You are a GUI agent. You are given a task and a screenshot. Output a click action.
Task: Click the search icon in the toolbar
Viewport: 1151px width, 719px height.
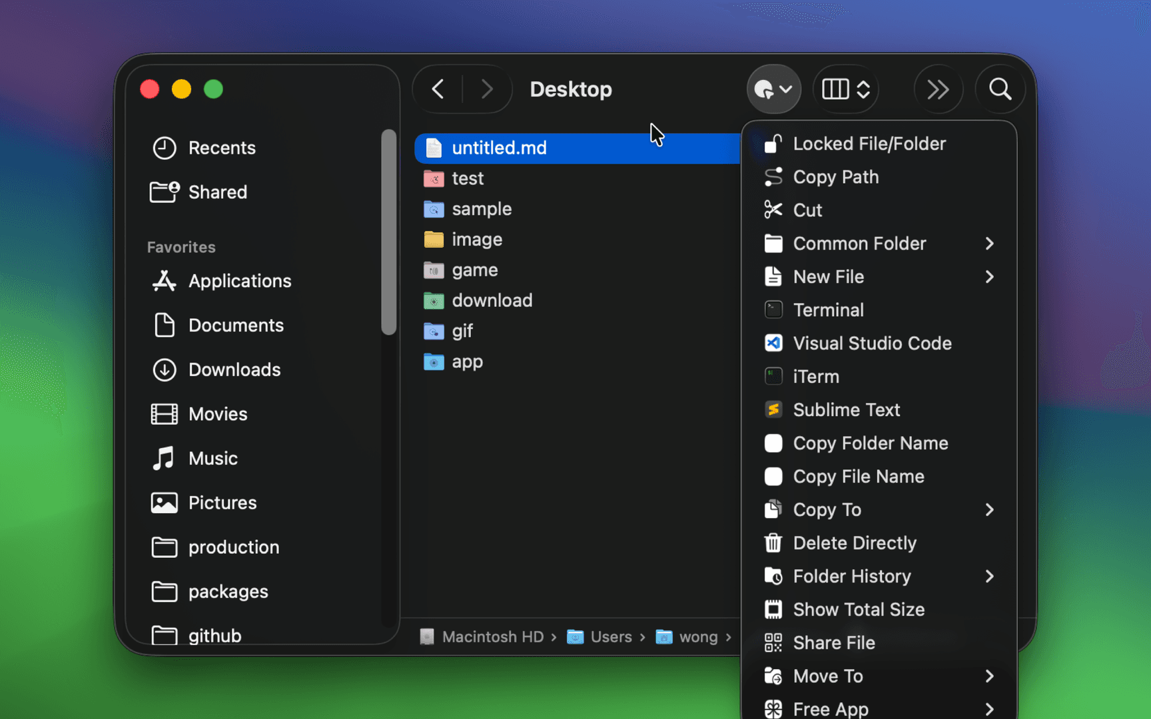coord(1000,89)
